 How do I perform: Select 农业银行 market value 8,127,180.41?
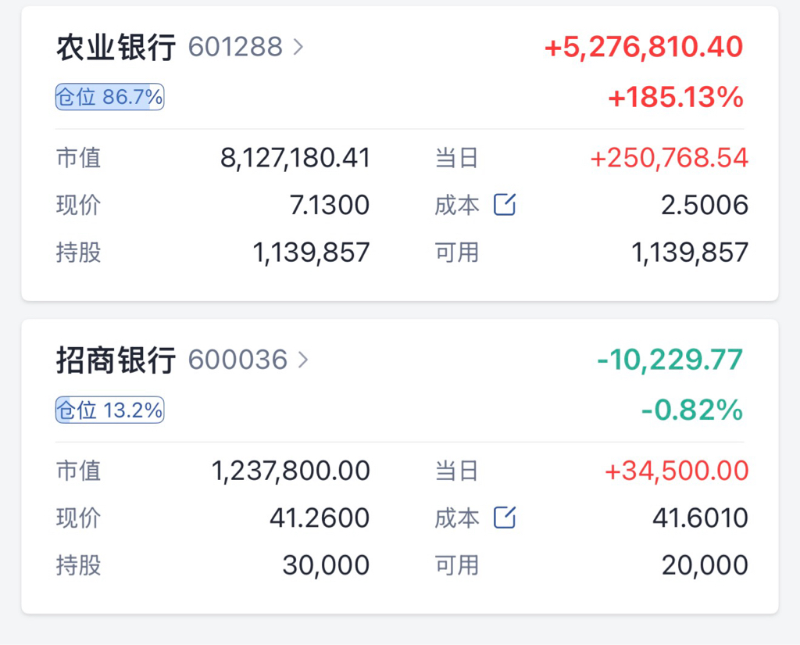pos(295,158)
